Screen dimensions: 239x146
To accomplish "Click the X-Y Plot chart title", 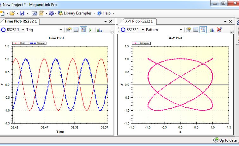I will click(175, 38).
